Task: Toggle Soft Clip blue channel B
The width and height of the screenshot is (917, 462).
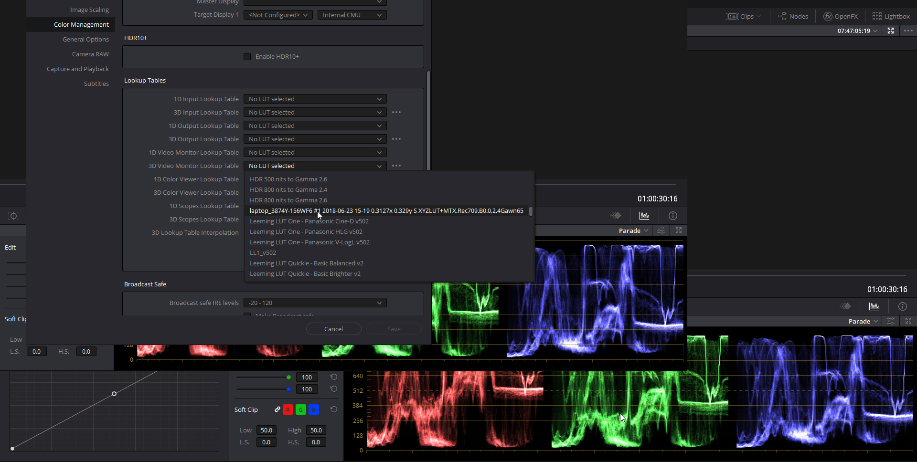Action: (314, 409)
